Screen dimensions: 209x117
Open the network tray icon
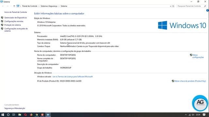[x=189, y=115]
